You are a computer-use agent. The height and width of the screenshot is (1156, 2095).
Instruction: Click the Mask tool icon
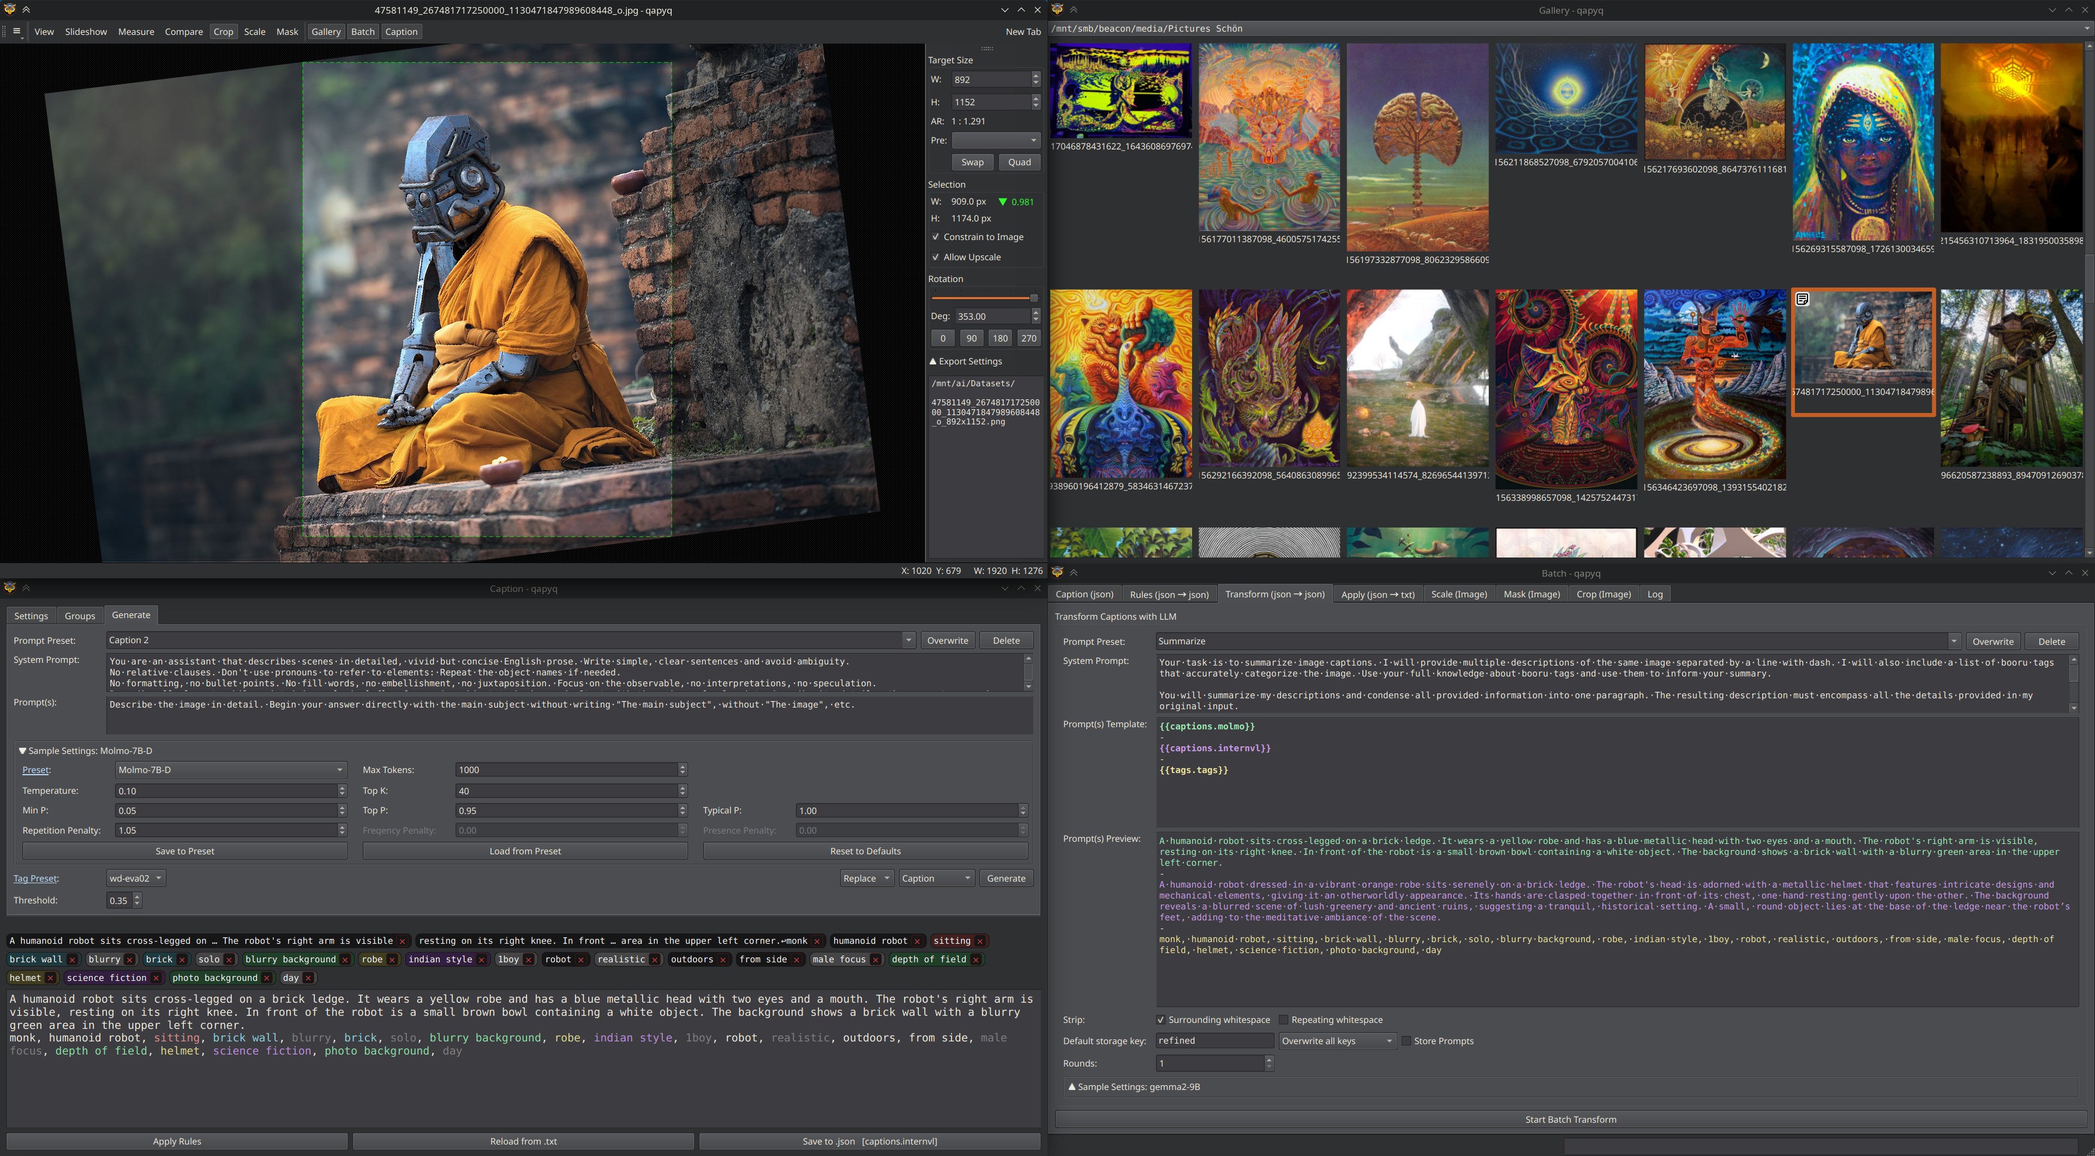point(286,31)
